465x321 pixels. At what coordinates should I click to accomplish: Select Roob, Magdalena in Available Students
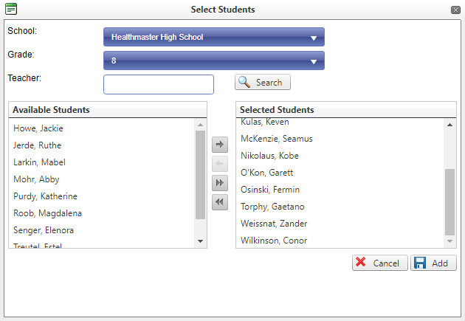(102, 213)
